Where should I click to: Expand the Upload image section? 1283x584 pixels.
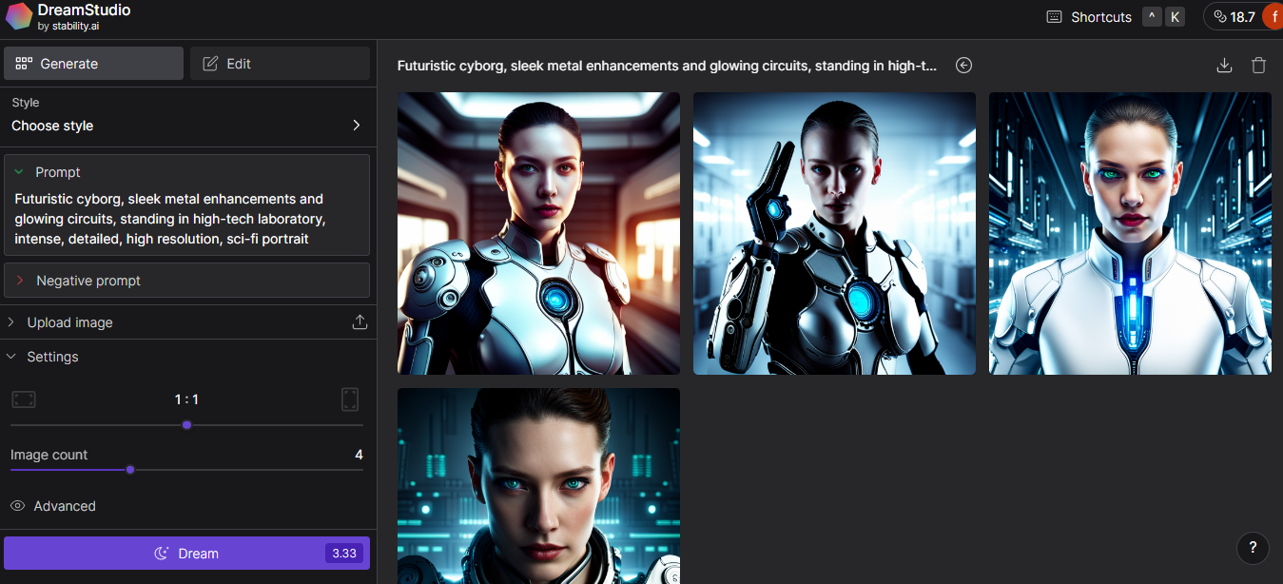point(186,322)
